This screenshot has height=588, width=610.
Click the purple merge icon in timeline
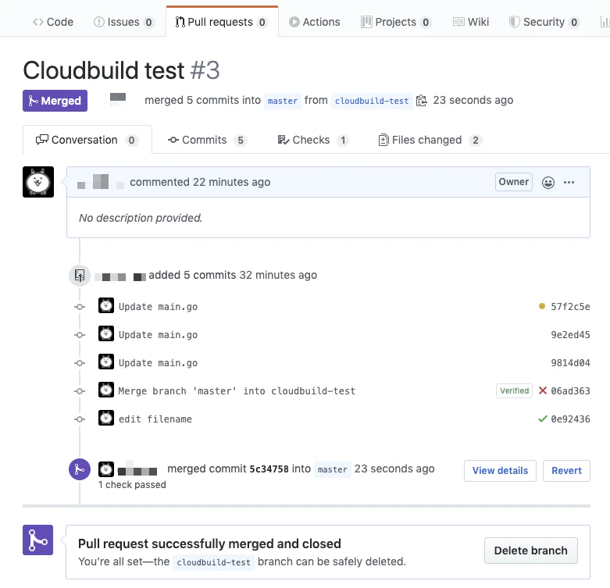click(80, 469)
